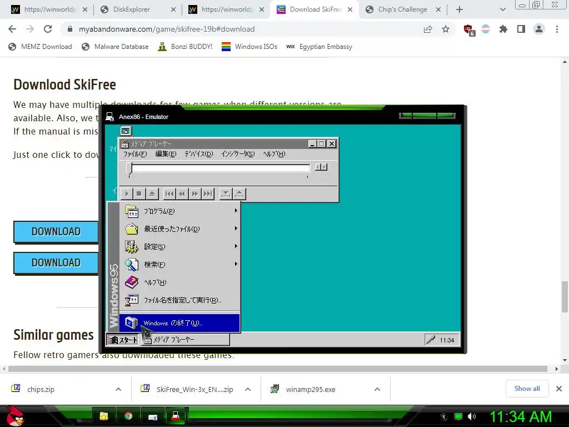Select ファイル名を指定して実行(R) entry
This screenshot has height=427, width=569.
[180, 300]
